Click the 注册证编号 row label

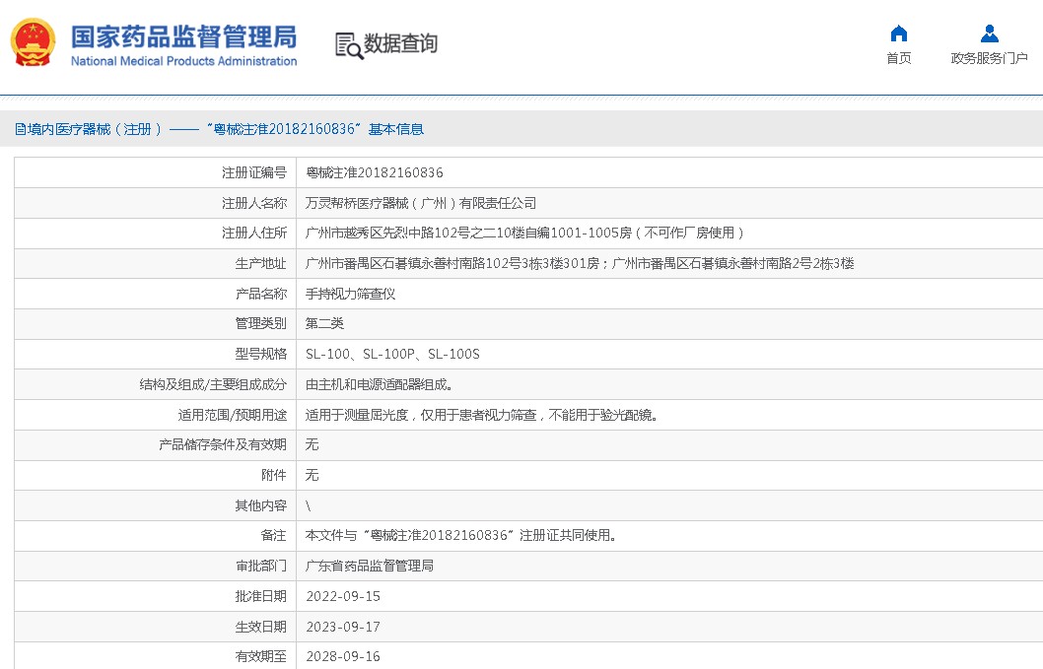254,172
